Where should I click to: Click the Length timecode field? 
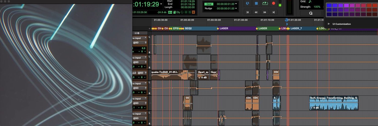tap(188, 7)
